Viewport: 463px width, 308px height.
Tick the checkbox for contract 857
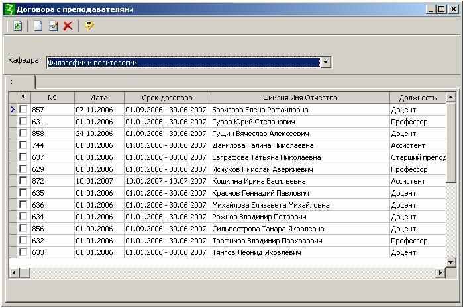click(23, 109)
